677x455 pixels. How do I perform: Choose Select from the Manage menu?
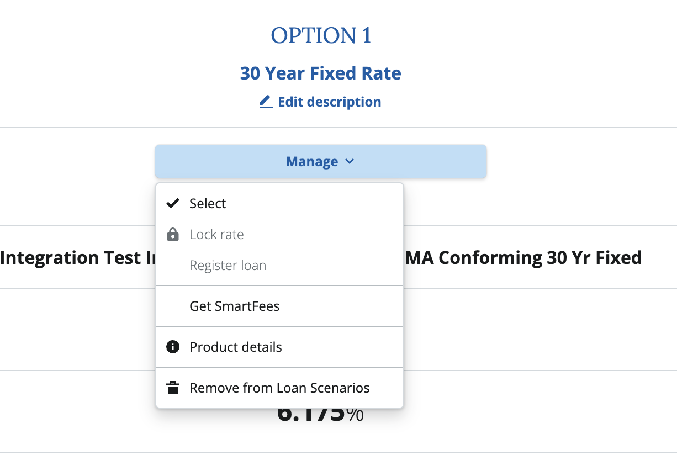208,203
